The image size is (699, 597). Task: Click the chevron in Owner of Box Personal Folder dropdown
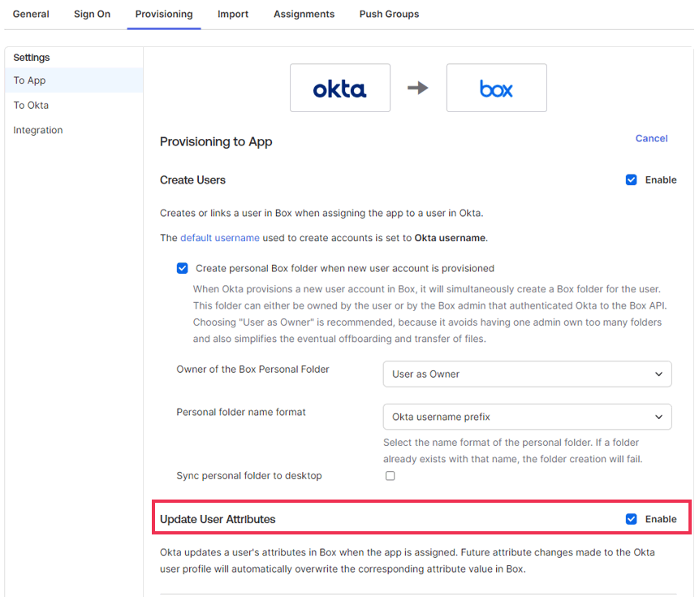tap(658, 374)
